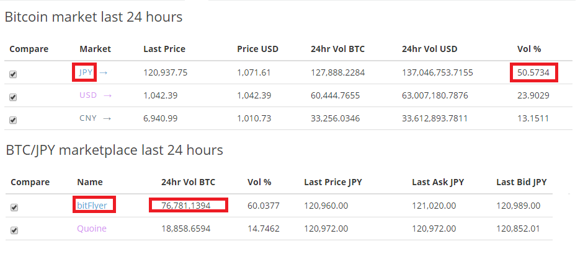Sort by the Last Price column header
Viewport: 588px width, 270px height.
[164, 49]
